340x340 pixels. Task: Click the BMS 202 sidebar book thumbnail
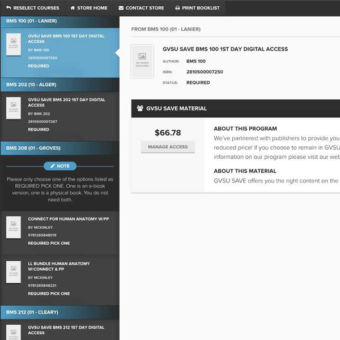tap(14, 108)
